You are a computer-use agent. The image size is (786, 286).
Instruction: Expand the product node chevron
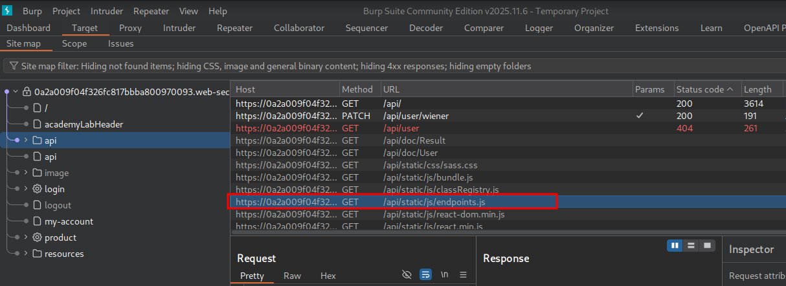click(x=25, y=237)
